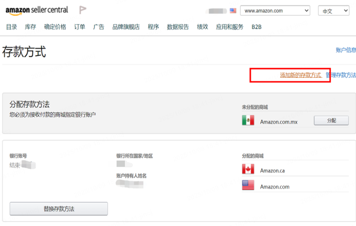The width and height of the screenshot is (356, 226).
Task: Open the 品牌旗舰店 menu
Action: (126, 27)
